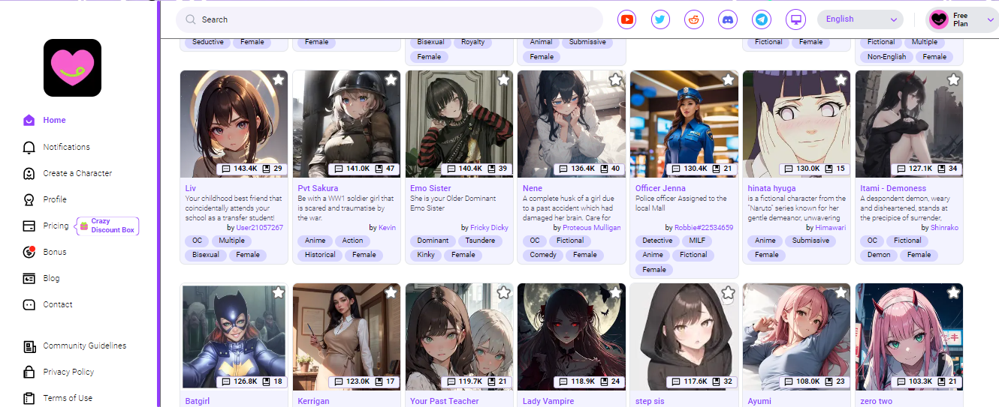This screenshot has height=407, width=999.
Task: Open creator link Himawari
Action: click(831, 227)
